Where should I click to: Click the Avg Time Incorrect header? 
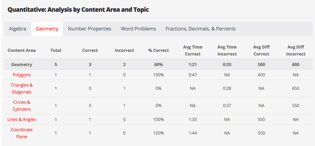pos(227,50)
